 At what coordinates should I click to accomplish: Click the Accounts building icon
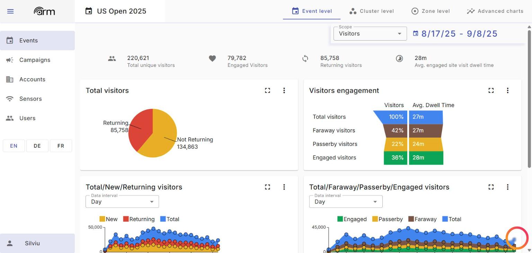tap(10, 79)
